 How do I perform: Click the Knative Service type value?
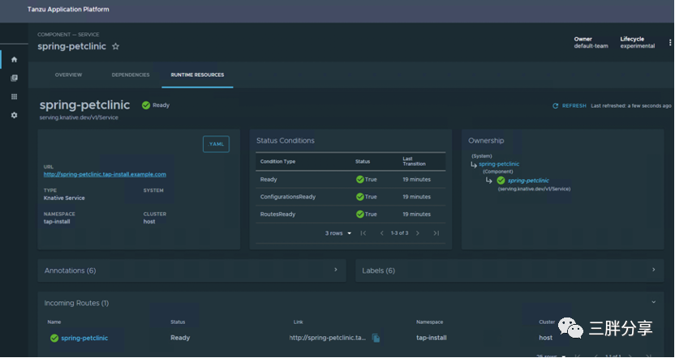click(x=64, y=198)
